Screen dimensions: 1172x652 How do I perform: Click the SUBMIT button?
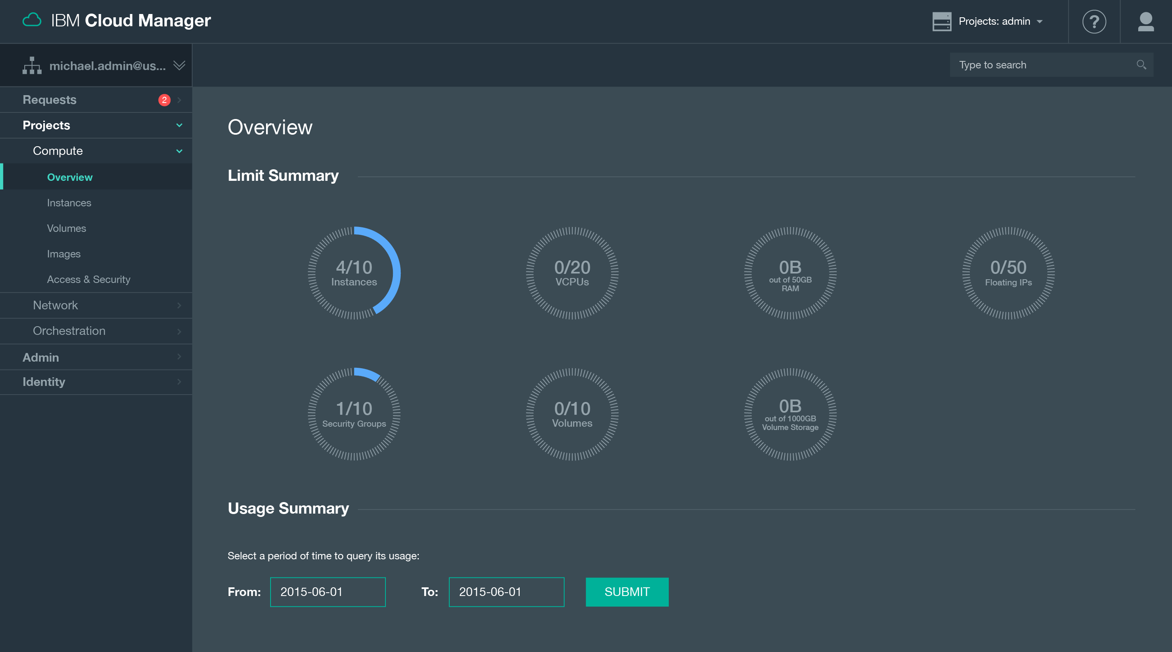[x=627, y=591]
